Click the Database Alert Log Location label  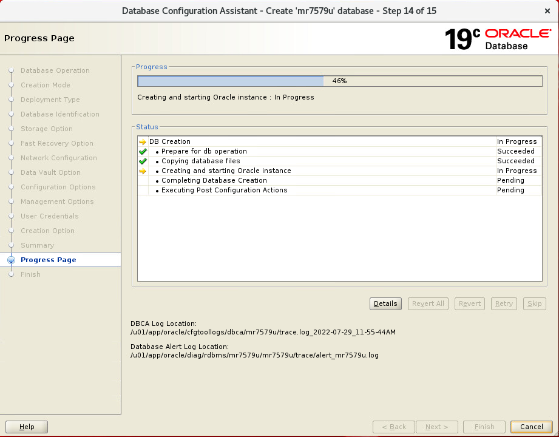point(180,347)
